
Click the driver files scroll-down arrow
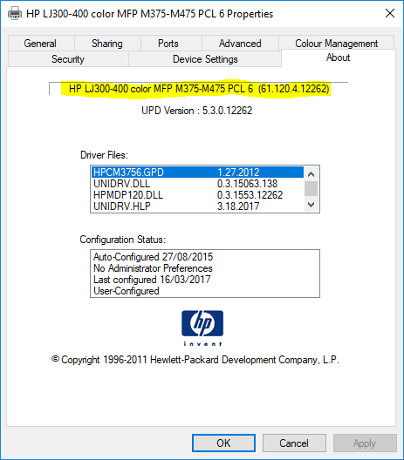point(312,205)
